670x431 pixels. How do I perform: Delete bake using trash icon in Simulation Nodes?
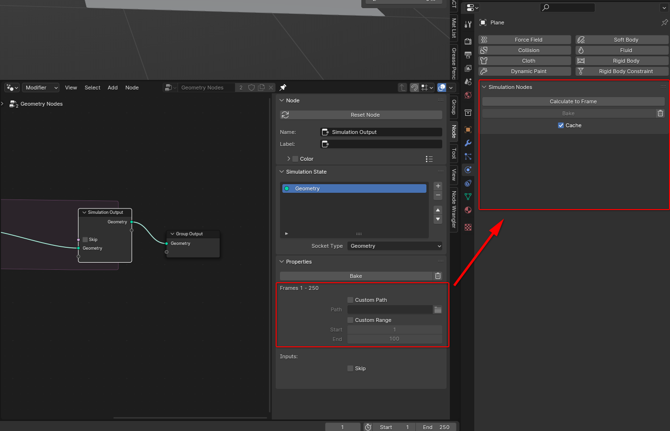pos(660,113)
